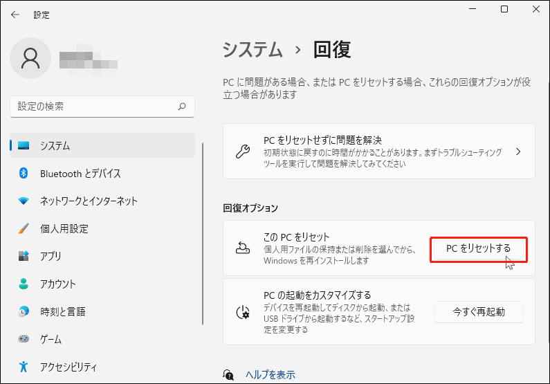550x384 pixels.
Task: Open PC をリセットせずに問題を解決 card
Action: (x=379, y=151)
